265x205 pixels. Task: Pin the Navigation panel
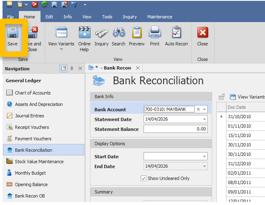click(x=72, y=68)
